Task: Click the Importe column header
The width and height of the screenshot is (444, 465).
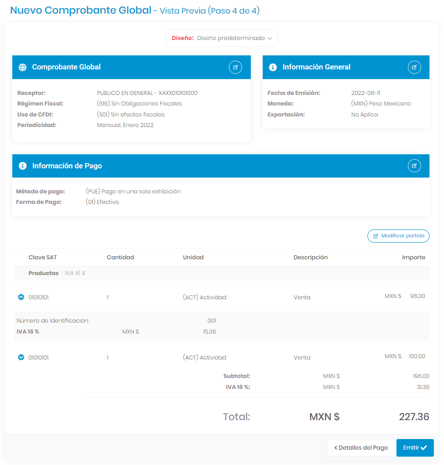Action: point(414,257)
